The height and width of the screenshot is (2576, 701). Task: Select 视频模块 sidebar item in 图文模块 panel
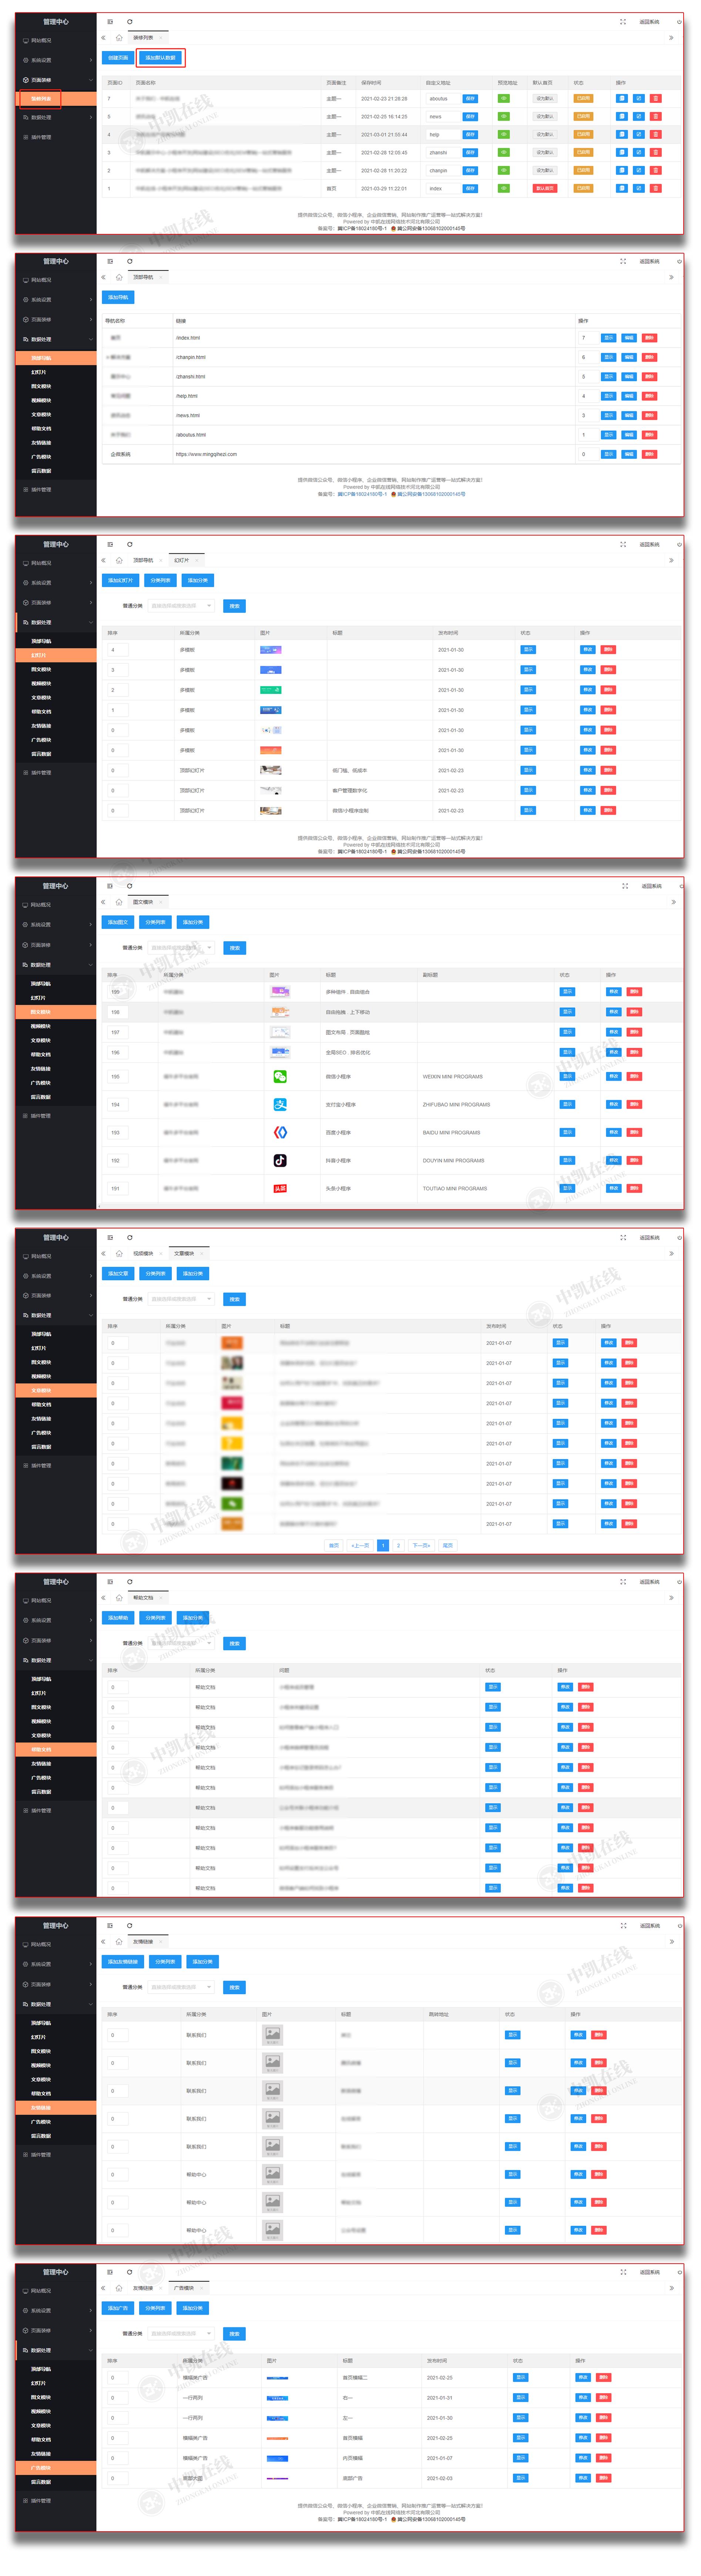coord(56,1026)
